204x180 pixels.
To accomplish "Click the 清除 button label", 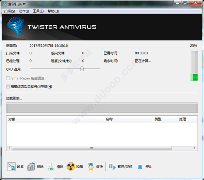I will [x=60, y=166].
